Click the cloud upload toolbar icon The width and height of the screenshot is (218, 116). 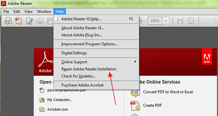pos(40,21)
